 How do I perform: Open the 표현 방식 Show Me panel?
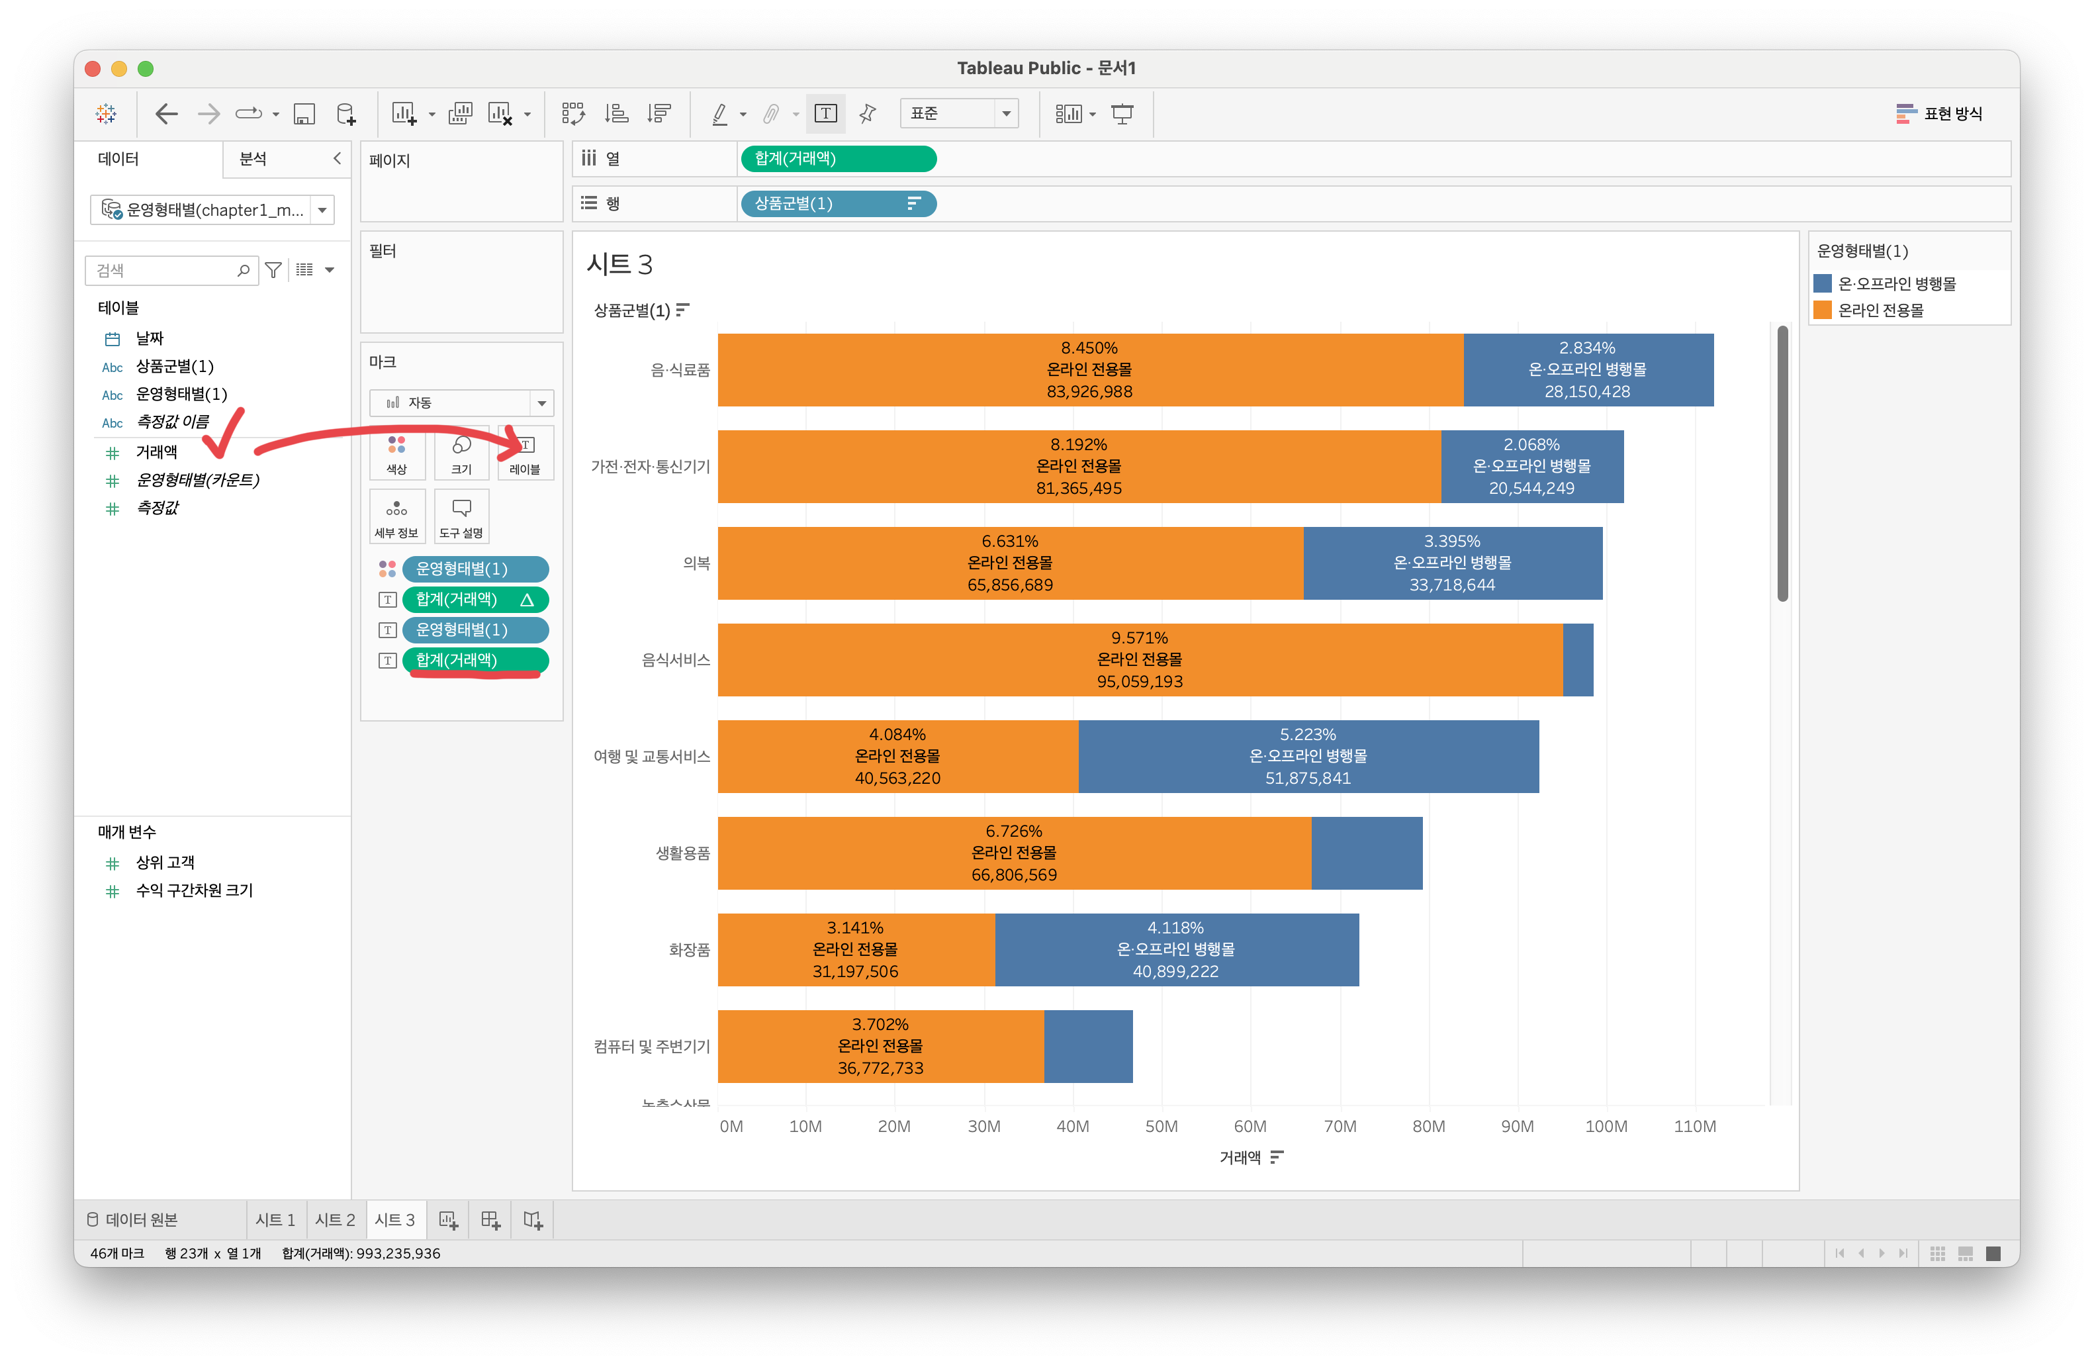[x=1938, y=114]
